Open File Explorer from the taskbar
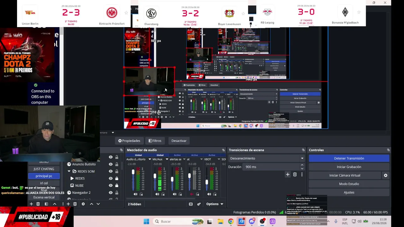 pyautogui.click(x=220, y=221)
